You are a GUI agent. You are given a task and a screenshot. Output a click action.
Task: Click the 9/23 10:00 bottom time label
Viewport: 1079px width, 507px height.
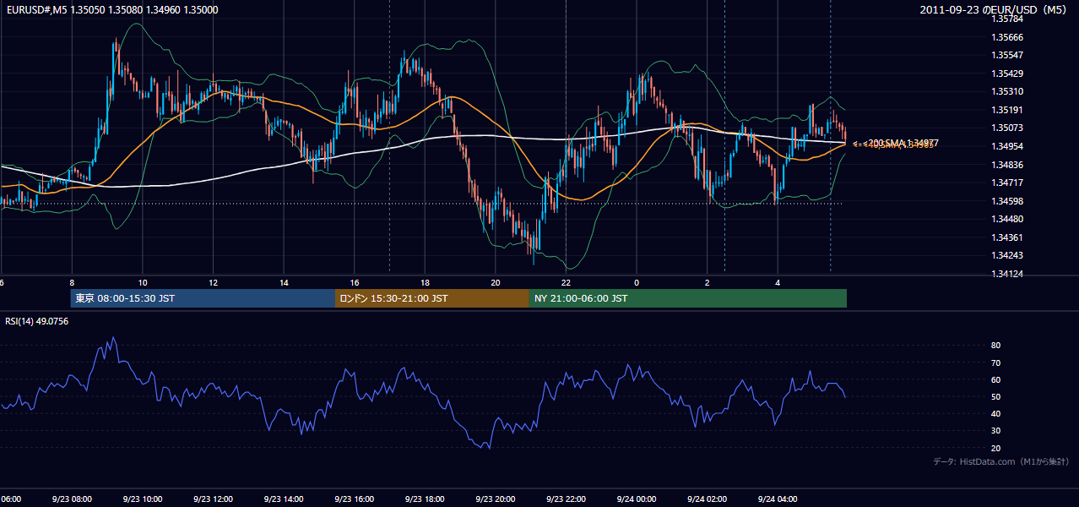pyautogui.click(x=142, y=499)
